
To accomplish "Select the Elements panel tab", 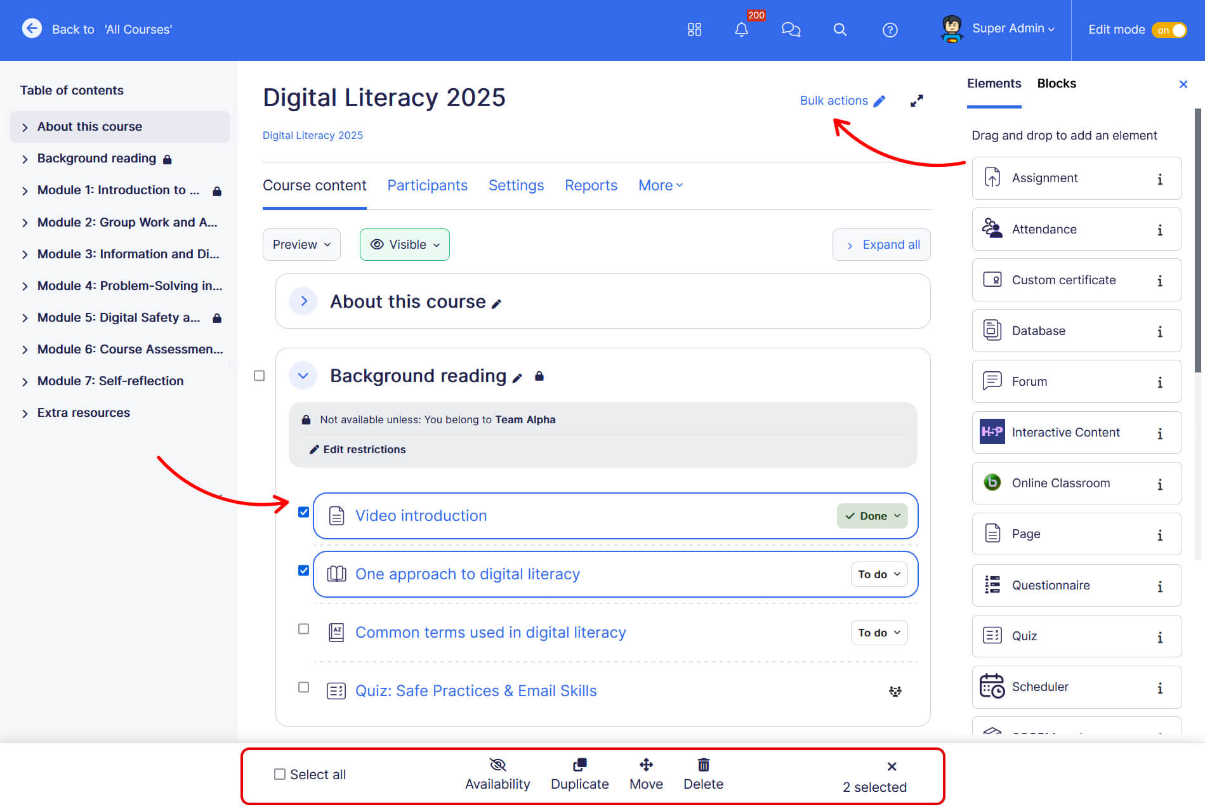I will pos(994,83).
